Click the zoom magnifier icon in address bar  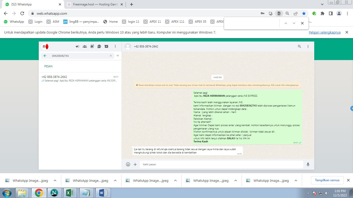(287, 13)
